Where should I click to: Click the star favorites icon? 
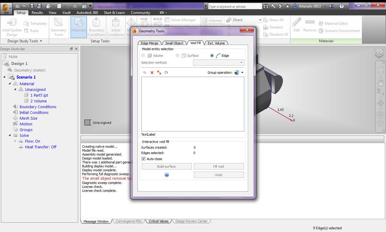point(287,6)
